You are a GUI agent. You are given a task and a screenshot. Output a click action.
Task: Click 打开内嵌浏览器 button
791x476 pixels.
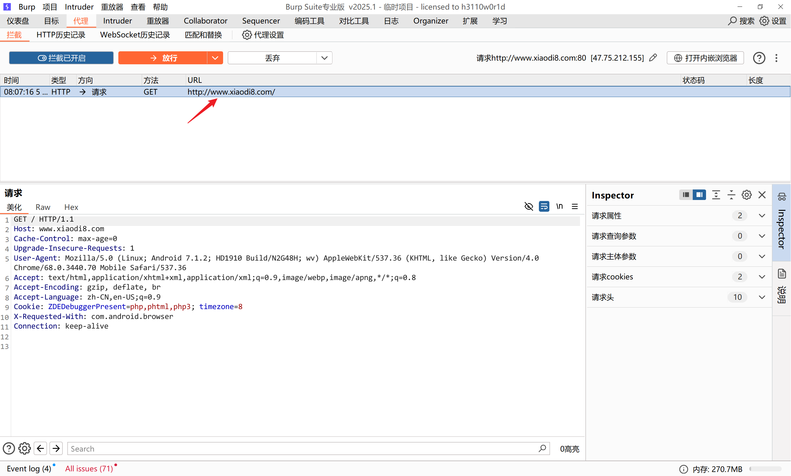705,58
